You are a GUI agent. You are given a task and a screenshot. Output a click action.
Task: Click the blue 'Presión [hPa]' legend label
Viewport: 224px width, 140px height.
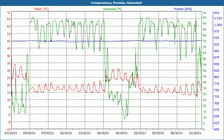tap(183, 9)
